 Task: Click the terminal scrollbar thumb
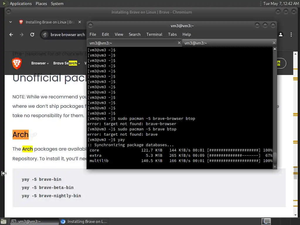[x=275, y=158]
